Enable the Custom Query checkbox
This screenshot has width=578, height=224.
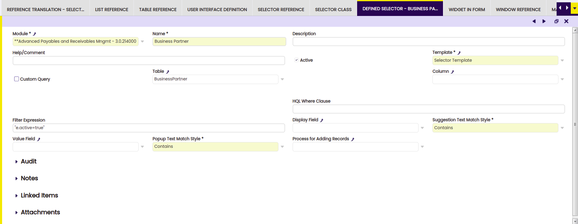[x=17, y=79]
